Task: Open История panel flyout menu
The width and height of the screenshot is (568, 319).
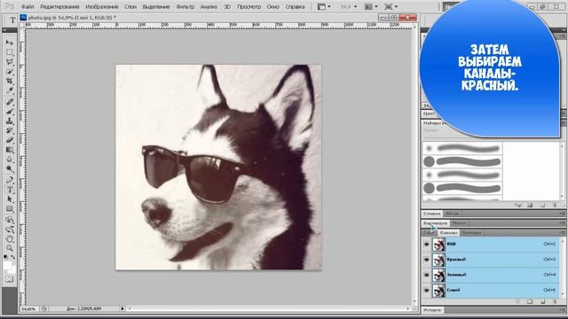Action: pos(562,310)
